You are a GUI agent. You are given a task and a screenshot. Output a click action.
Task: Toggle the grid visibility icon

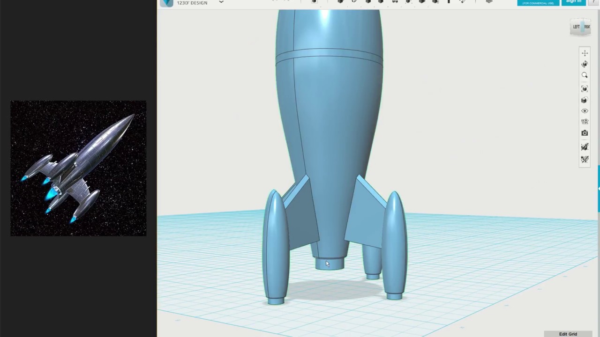coord(585,122)
